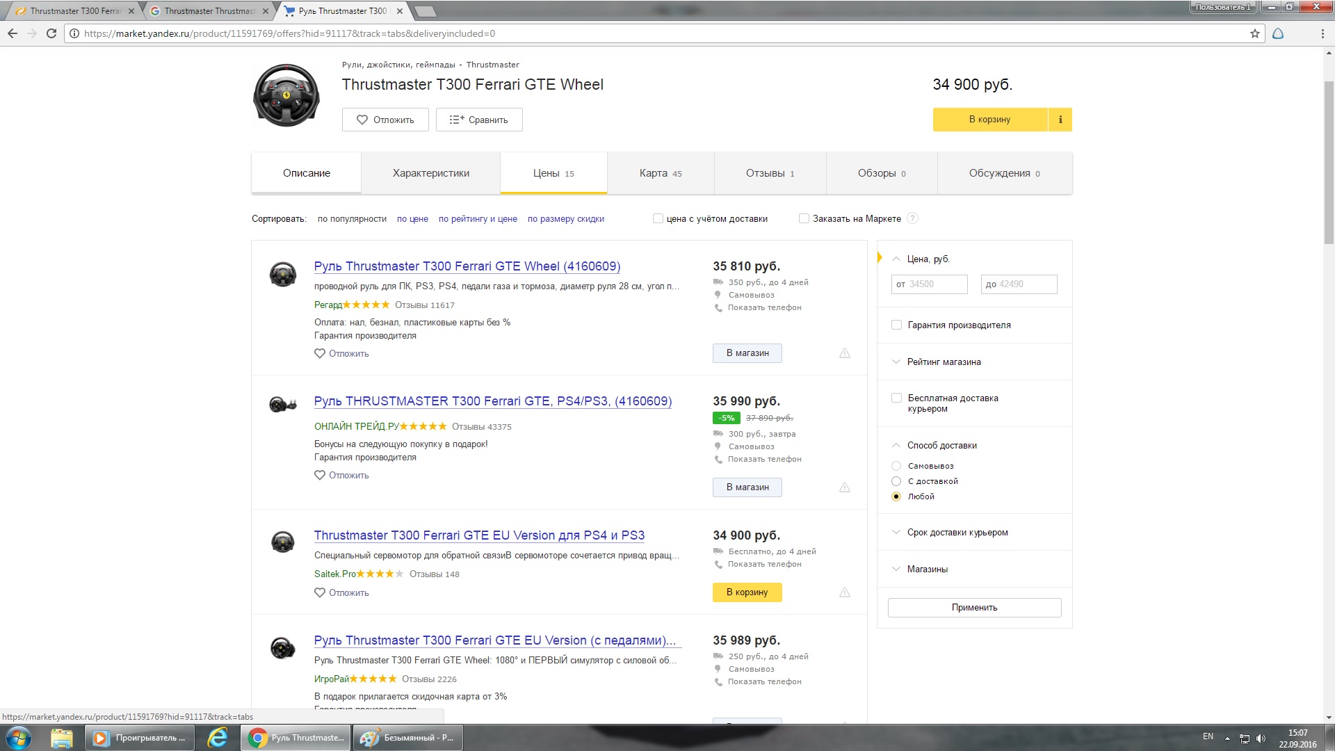Screen dimensions: 1335x751
Task: Check the Гарантия производителя filter
Action: pos(896,325)
